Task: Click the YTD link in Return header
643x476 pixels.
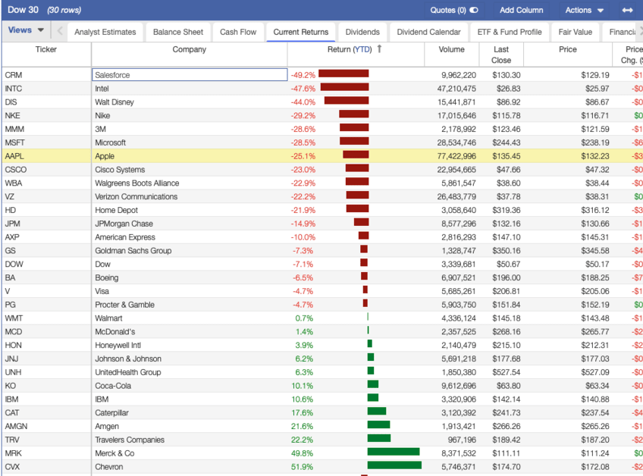Action: [362, 49]
